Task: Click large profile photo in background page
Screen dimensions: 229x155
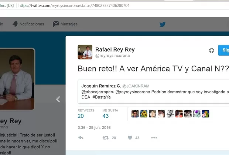Action: point(17,79)
